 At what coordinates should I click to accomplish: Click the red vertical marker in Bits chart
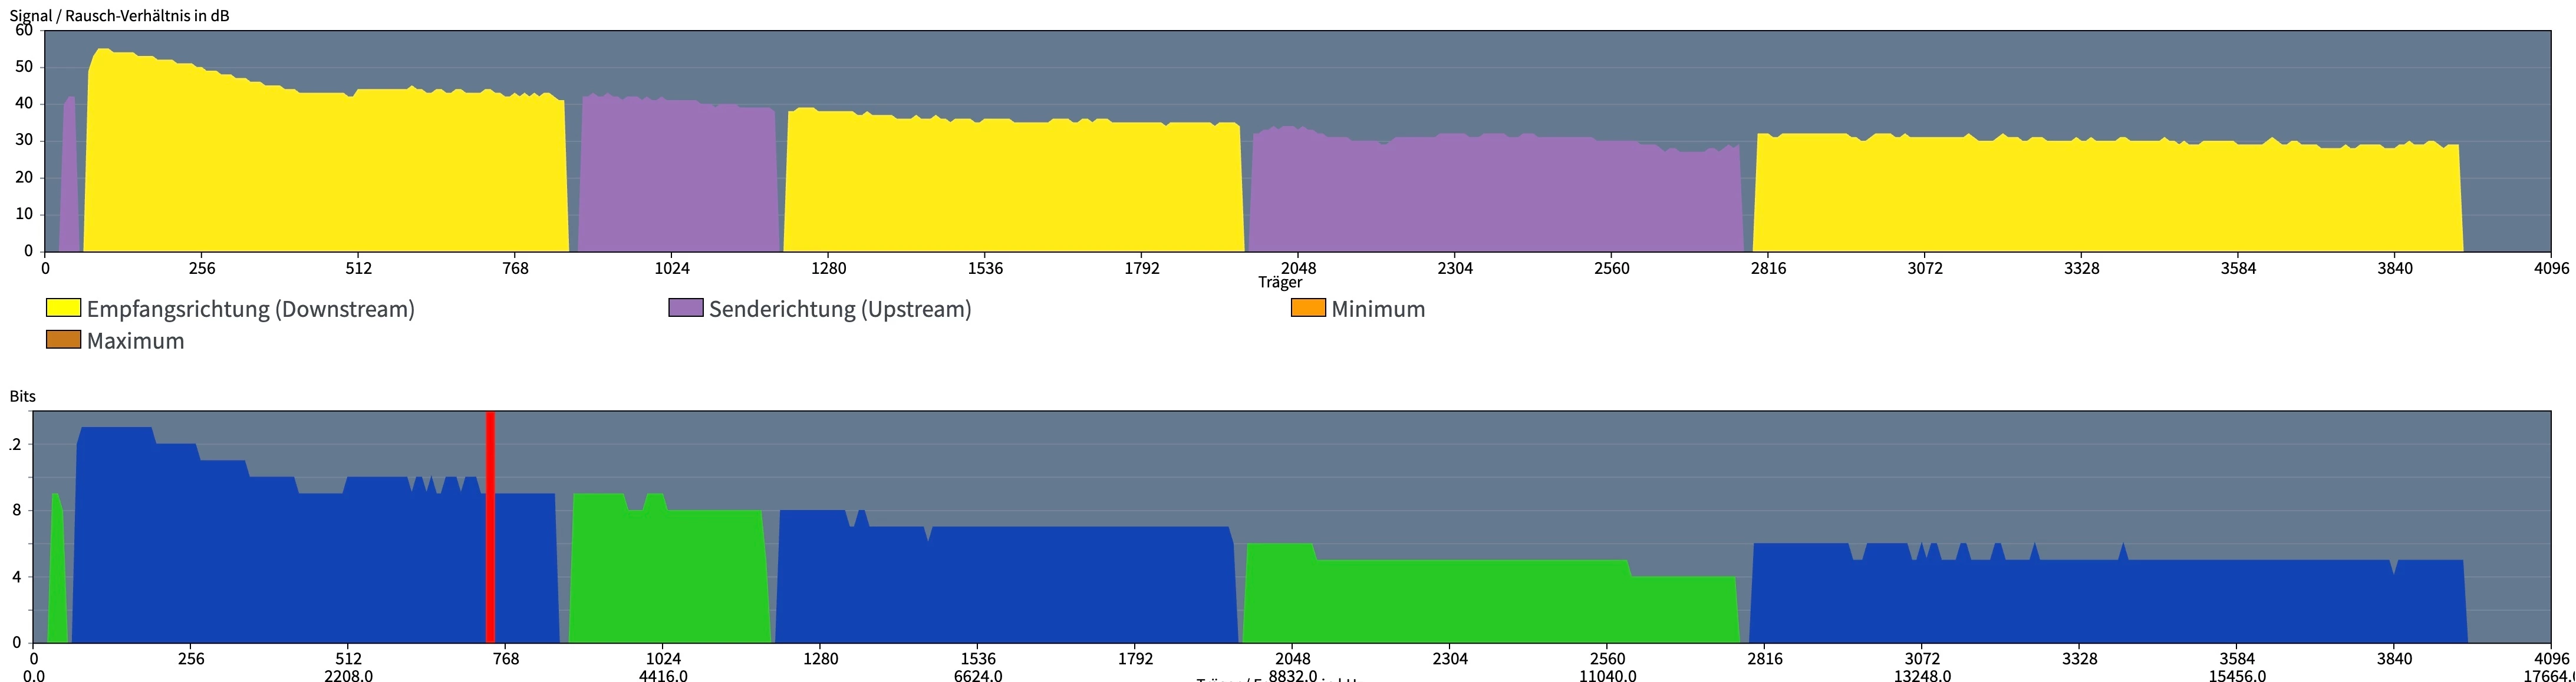click(490, 527)
